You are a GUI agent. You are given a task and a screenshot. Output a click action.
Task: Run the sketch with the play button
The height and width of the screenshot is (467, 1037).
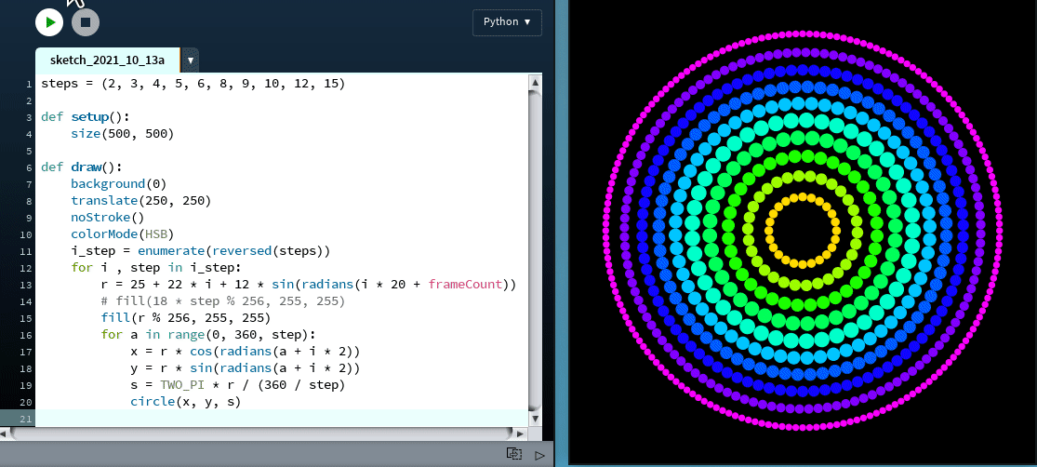(48, 21)
